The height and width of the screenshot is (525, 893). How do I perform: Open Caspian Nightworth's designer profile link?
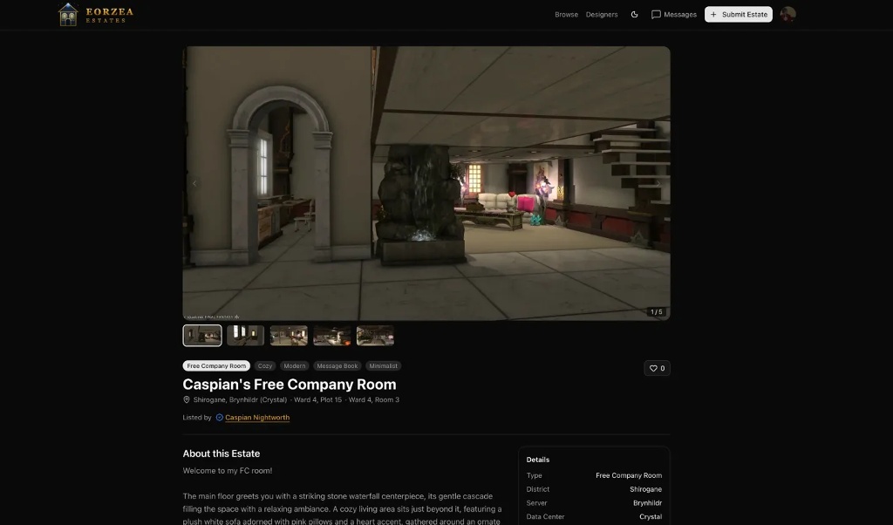tap(257, 418)
